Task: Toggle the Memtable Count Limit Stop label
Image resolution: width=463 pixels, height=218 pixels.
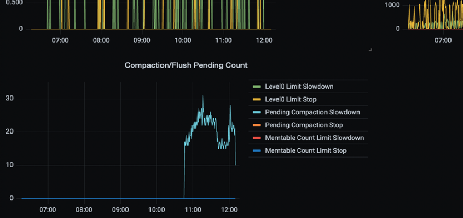Action: [306, 151]
